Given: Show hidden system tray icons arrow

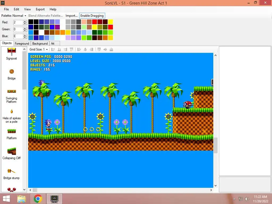Looking at the screenshot, I should coord(234,199).
